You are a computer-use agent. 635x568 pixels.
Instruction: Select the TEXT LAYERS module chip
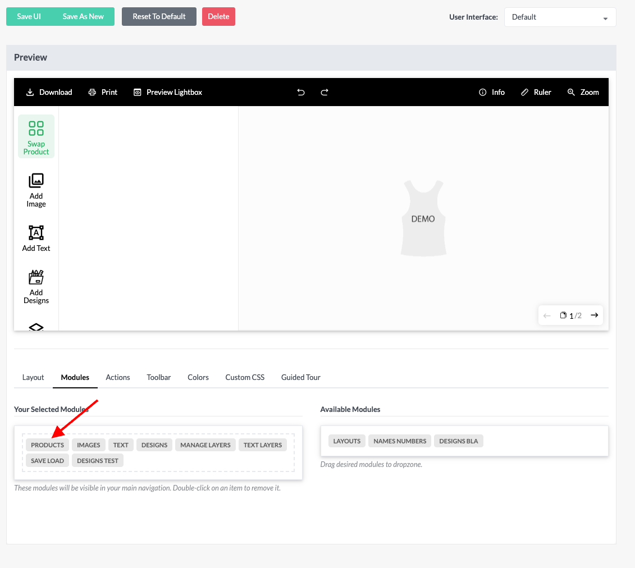[263, 445]
